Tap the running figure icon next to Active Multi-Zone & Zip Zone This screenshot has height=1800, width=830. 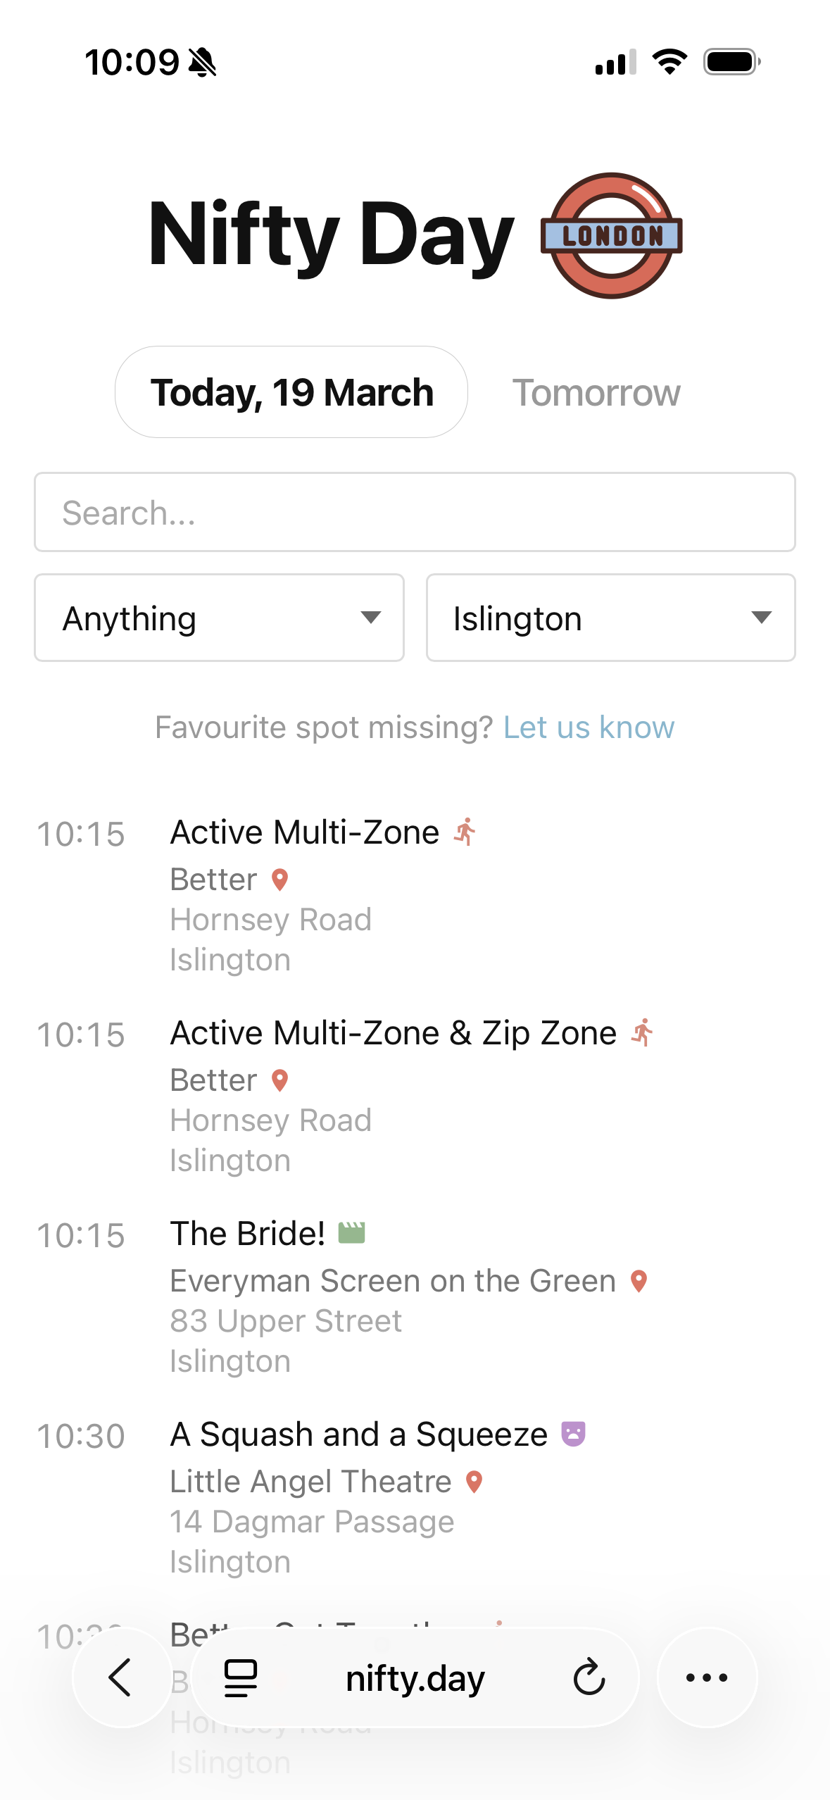[x=643, y=1033]
